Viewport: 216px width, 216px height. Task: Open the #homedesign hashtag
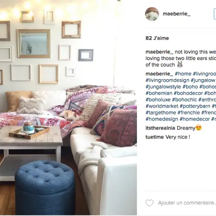tap(162, 119)
